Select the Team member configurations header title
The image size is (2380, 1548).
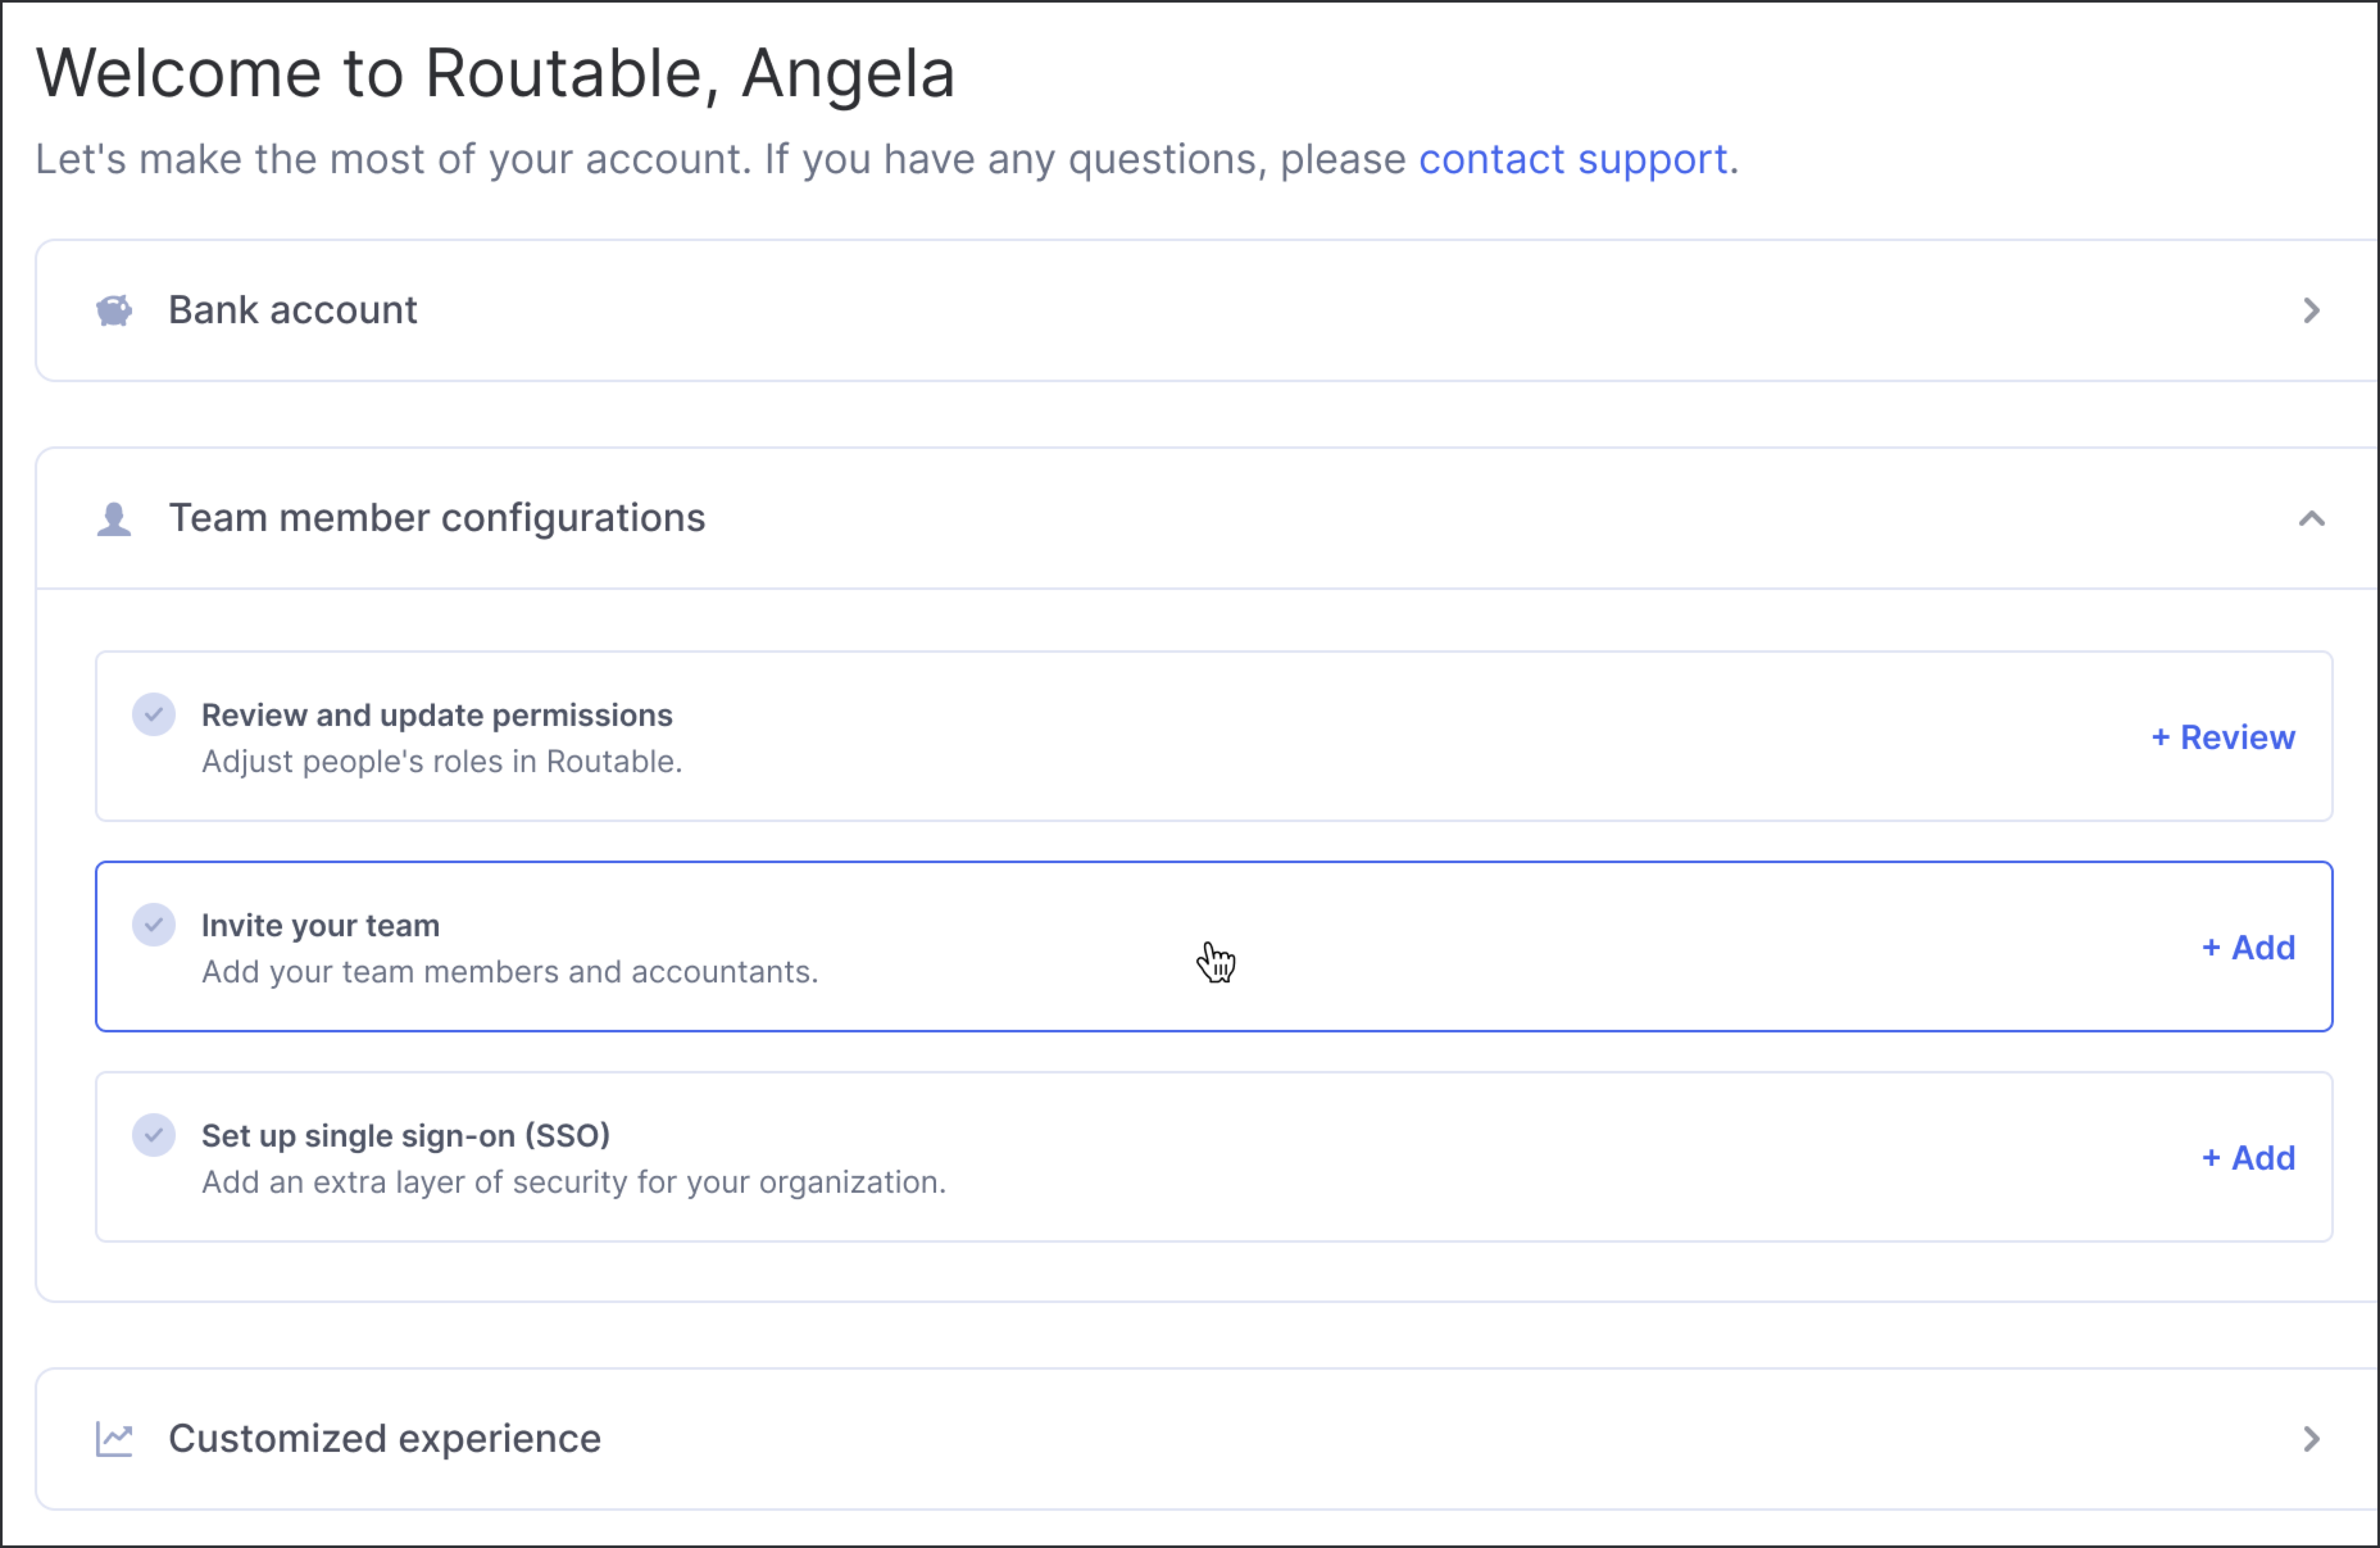(437, 518)
